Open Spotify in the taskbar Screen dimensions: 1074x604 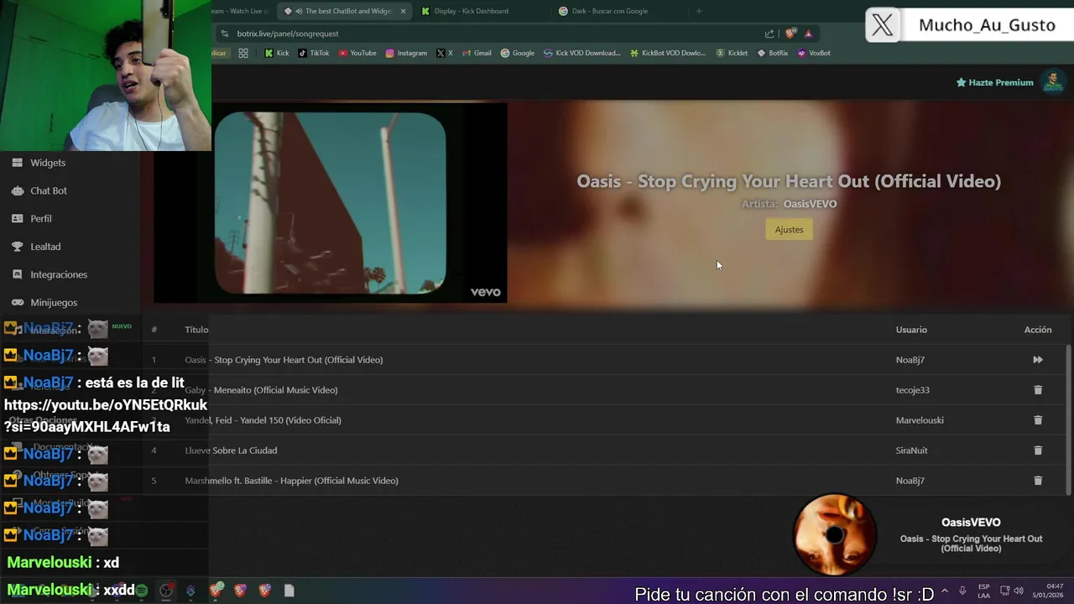142,591
